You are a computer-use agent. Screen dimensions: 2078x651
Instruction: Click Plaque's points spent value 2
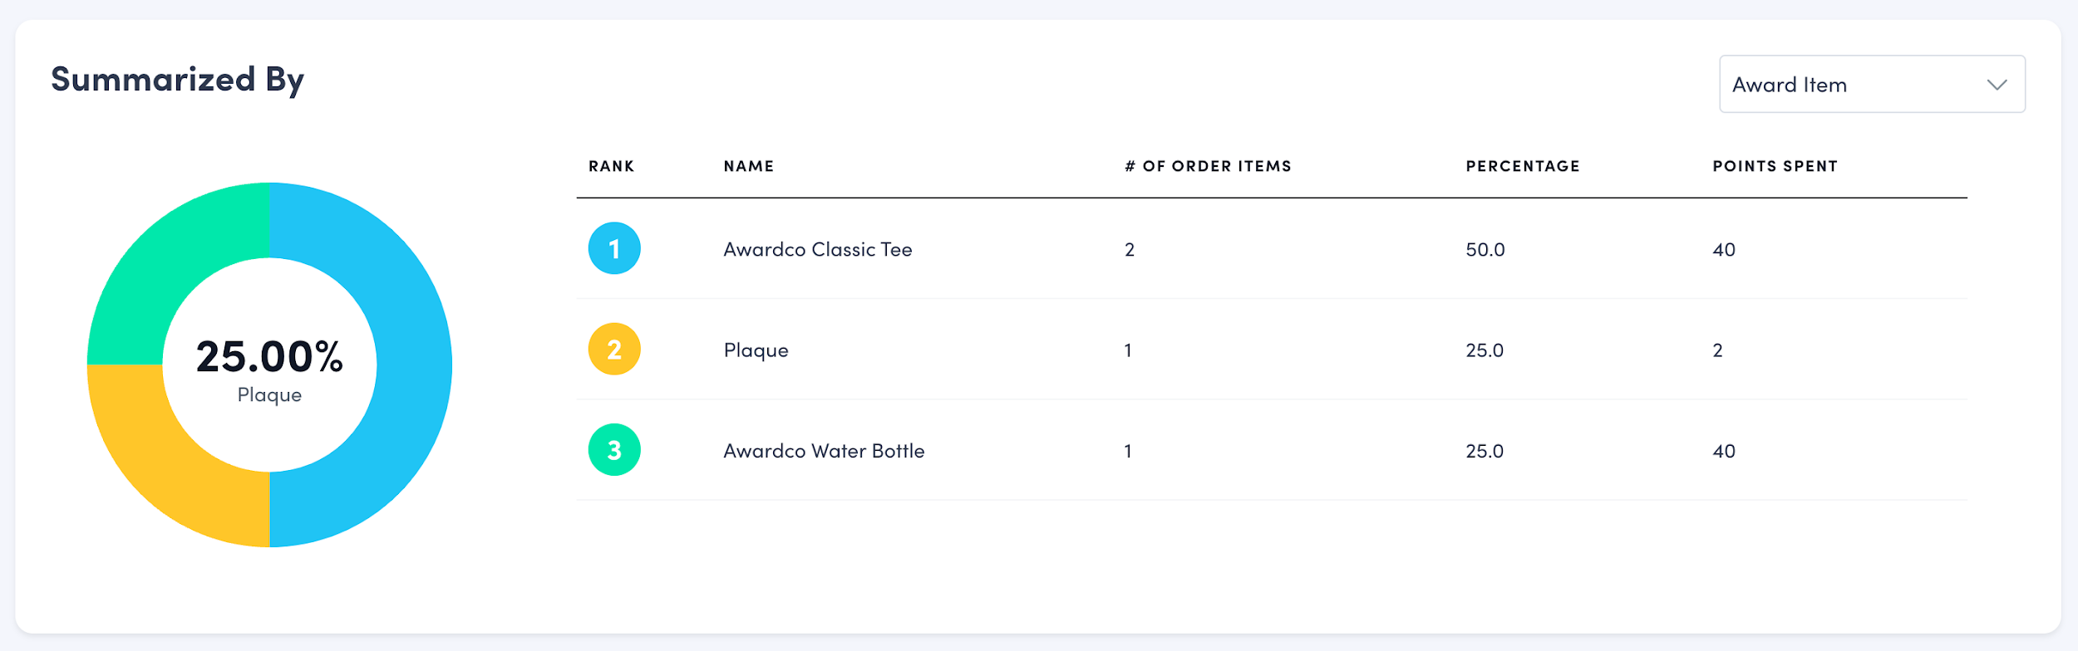(1717, 350)
